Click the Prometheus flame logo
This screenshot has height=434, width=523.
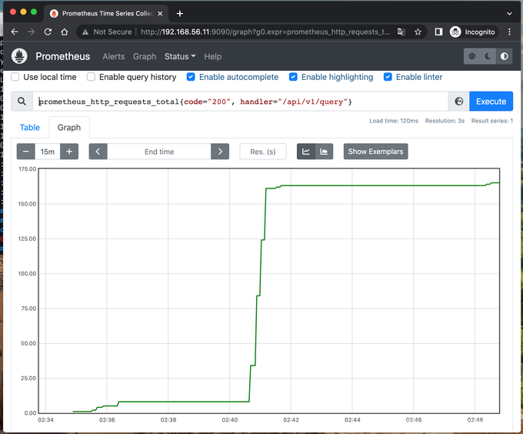click(19, 56)
